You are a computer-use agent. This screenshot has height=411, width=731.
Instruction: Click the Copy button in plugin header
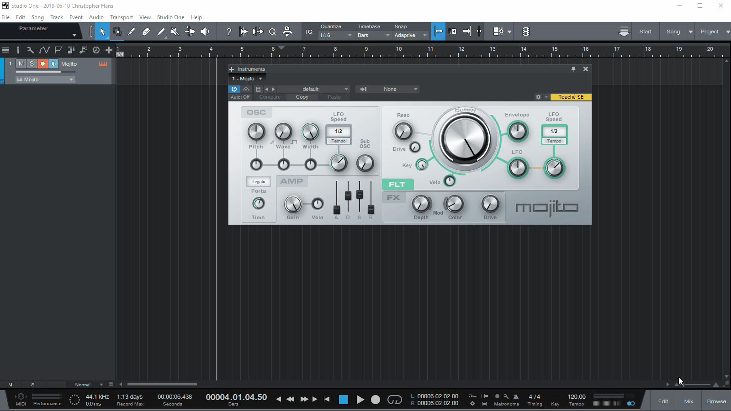pyautogui.click(x=302, y=97)
